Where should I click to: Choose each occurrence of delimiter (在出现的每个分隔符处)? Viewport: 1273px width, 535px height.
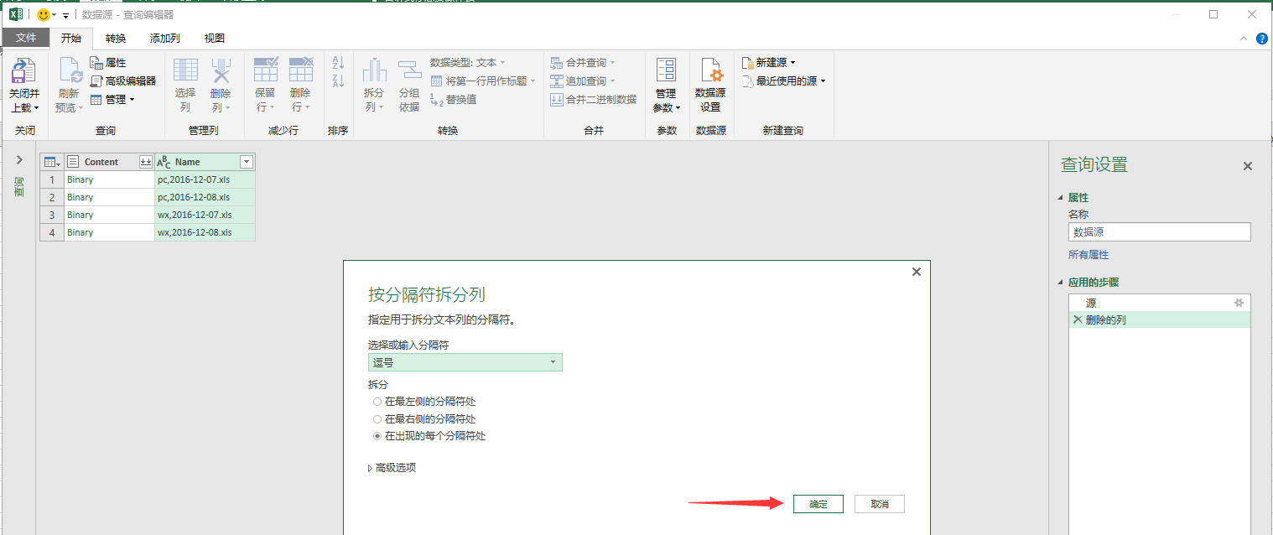[429, 436]
